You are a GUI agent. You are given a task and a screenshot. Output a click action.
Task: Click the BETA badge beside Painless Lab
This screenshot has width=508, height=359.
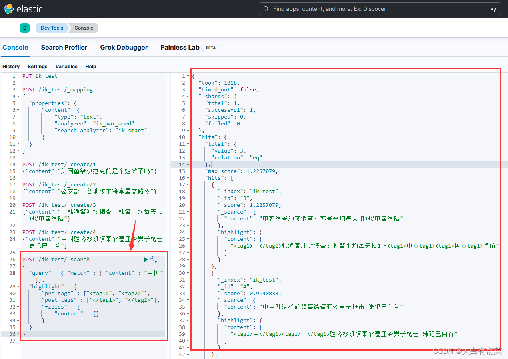point(211,48)
